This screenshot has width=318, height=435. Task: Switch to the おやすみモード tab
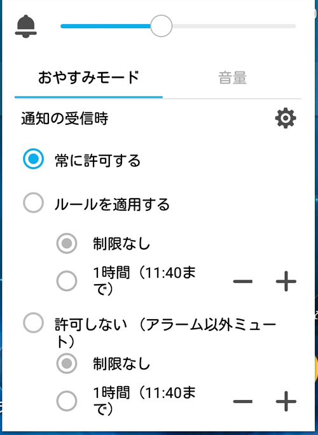click(88, 78)
